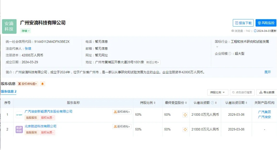Expand the 国标行业 chevron
The image size is (277, 150).
tap(217, 47)
